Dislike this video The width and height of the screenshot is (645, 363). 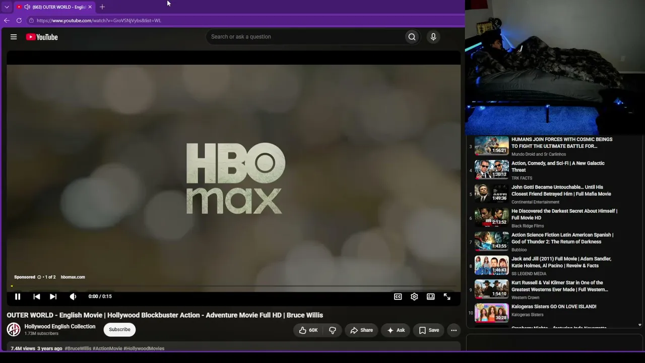tap(333, 330)
